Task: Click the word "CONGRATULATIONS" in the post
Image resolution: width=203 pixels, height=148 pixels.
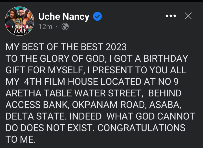Action: (142, 128)
